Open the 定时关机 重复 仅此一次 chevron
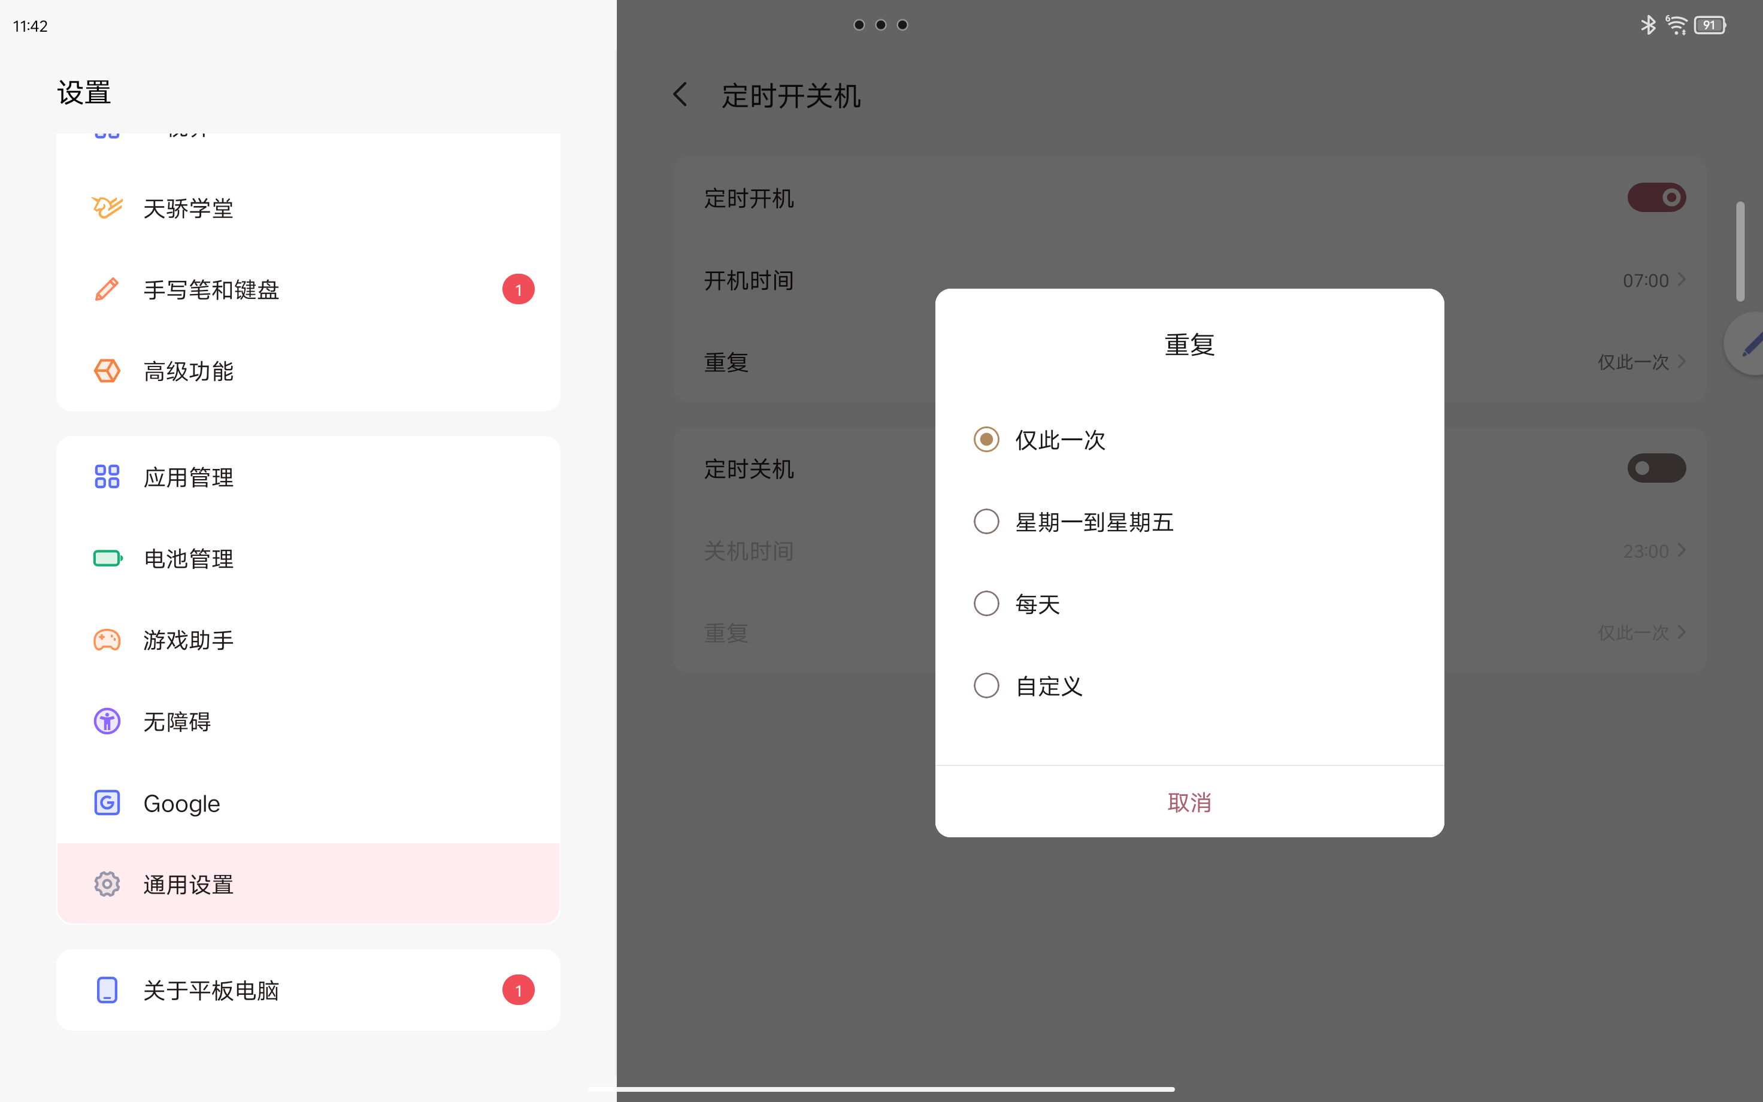This screenshot has width=1763, height=1102. [1682, 632]
